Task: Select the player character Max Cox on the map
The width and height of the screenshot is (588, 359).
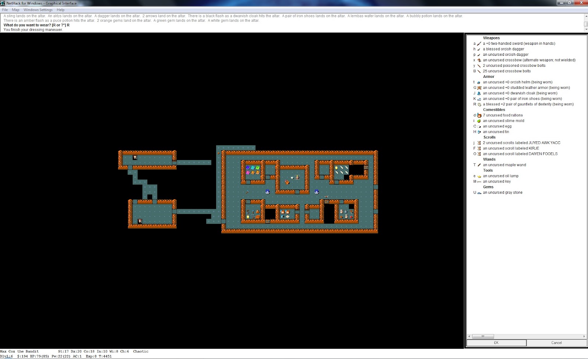Action: [x=297, y=177]
